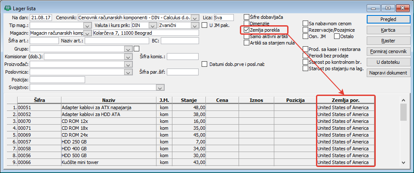
Task: Open the Svojstvo dropdown
Action: [x=160, y=87]
